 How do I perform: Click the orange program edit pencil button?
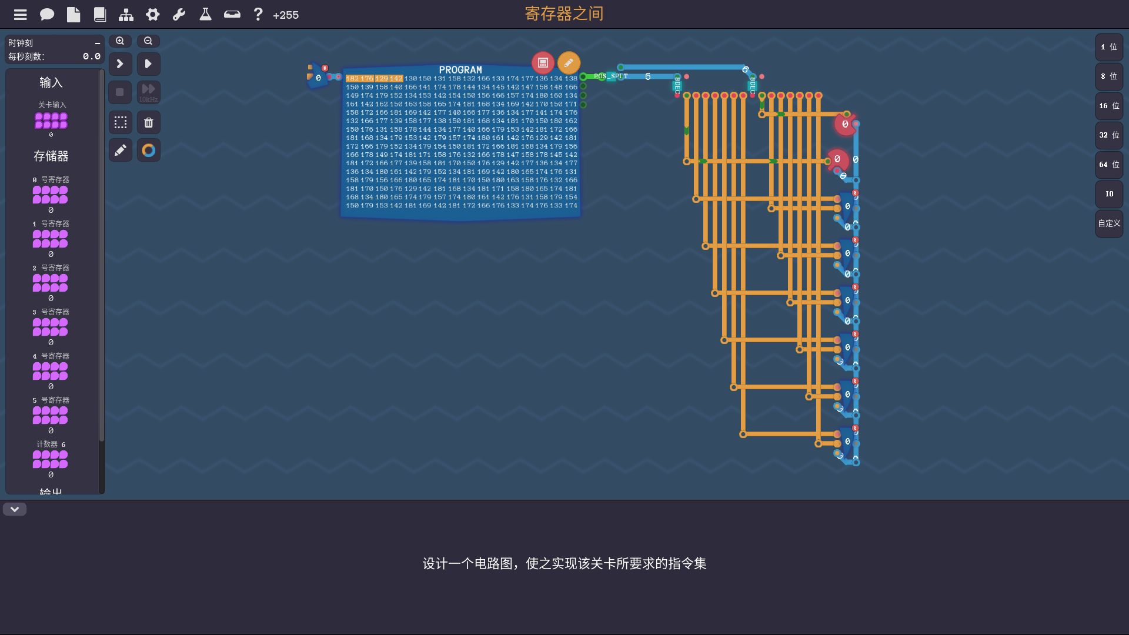click(569, 63)
